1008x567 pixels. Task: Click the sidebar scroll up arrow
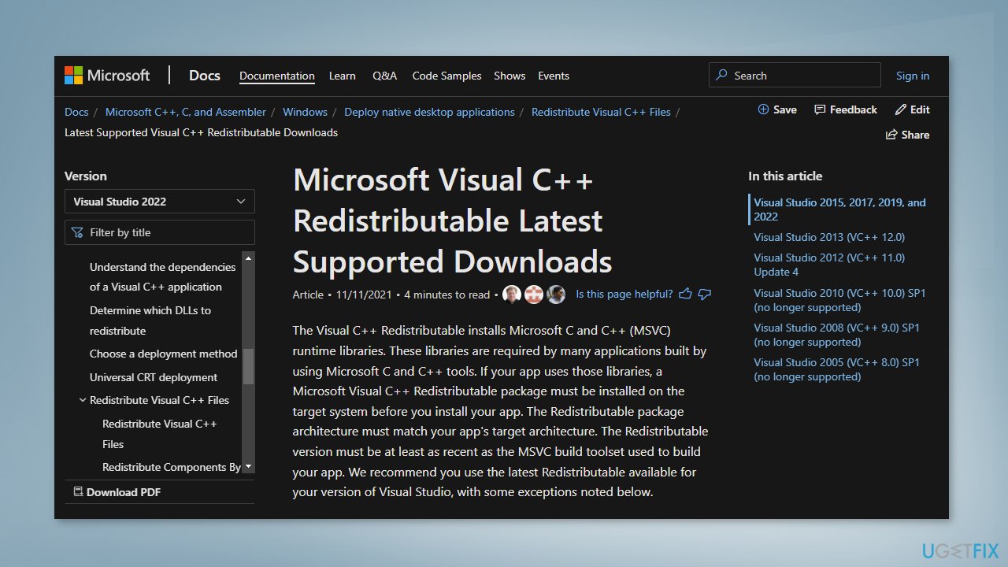pos(249,258)
